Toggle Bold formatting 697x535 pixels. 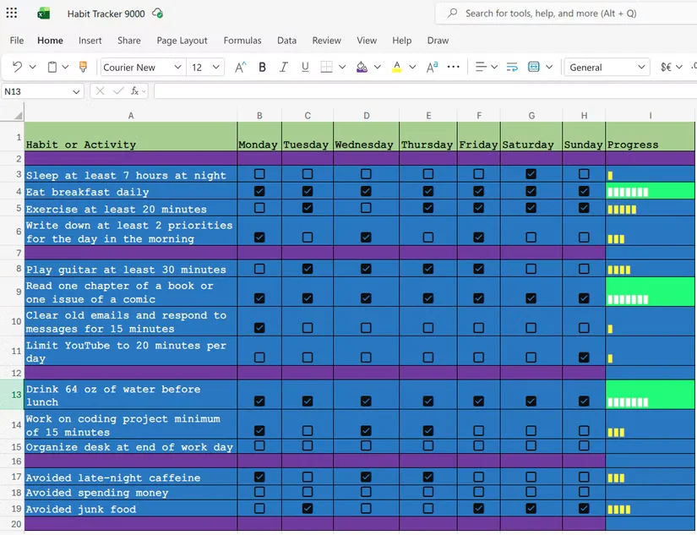coord(262,67)
